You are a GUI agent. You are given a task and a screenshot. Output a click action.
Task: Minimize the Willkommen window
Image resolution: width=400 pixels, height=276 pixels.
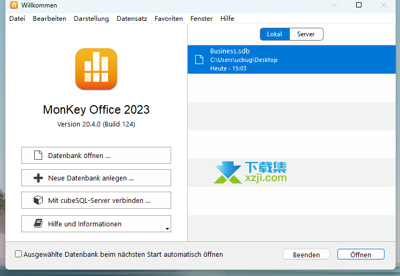[335, 5]
